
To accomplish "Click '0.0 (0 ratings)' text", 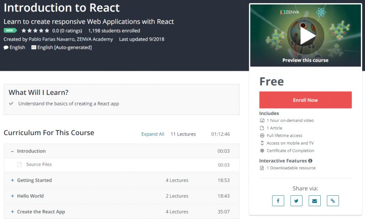I will 67,31.
